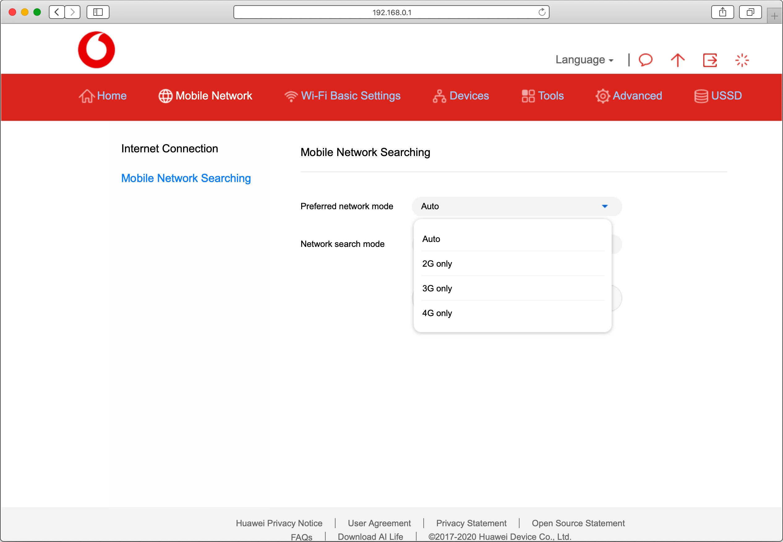783x542 pixels.
Task: Reload the page in address bar
Action: tap(542, 12)
